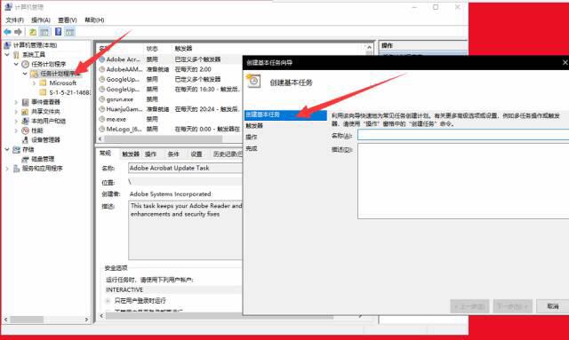Image resolution: width=569 pixels, height=340 pixels.
Task: Collapse the 存储 tree node arrow
Action: pyautogui.click(x=7, y=150)
